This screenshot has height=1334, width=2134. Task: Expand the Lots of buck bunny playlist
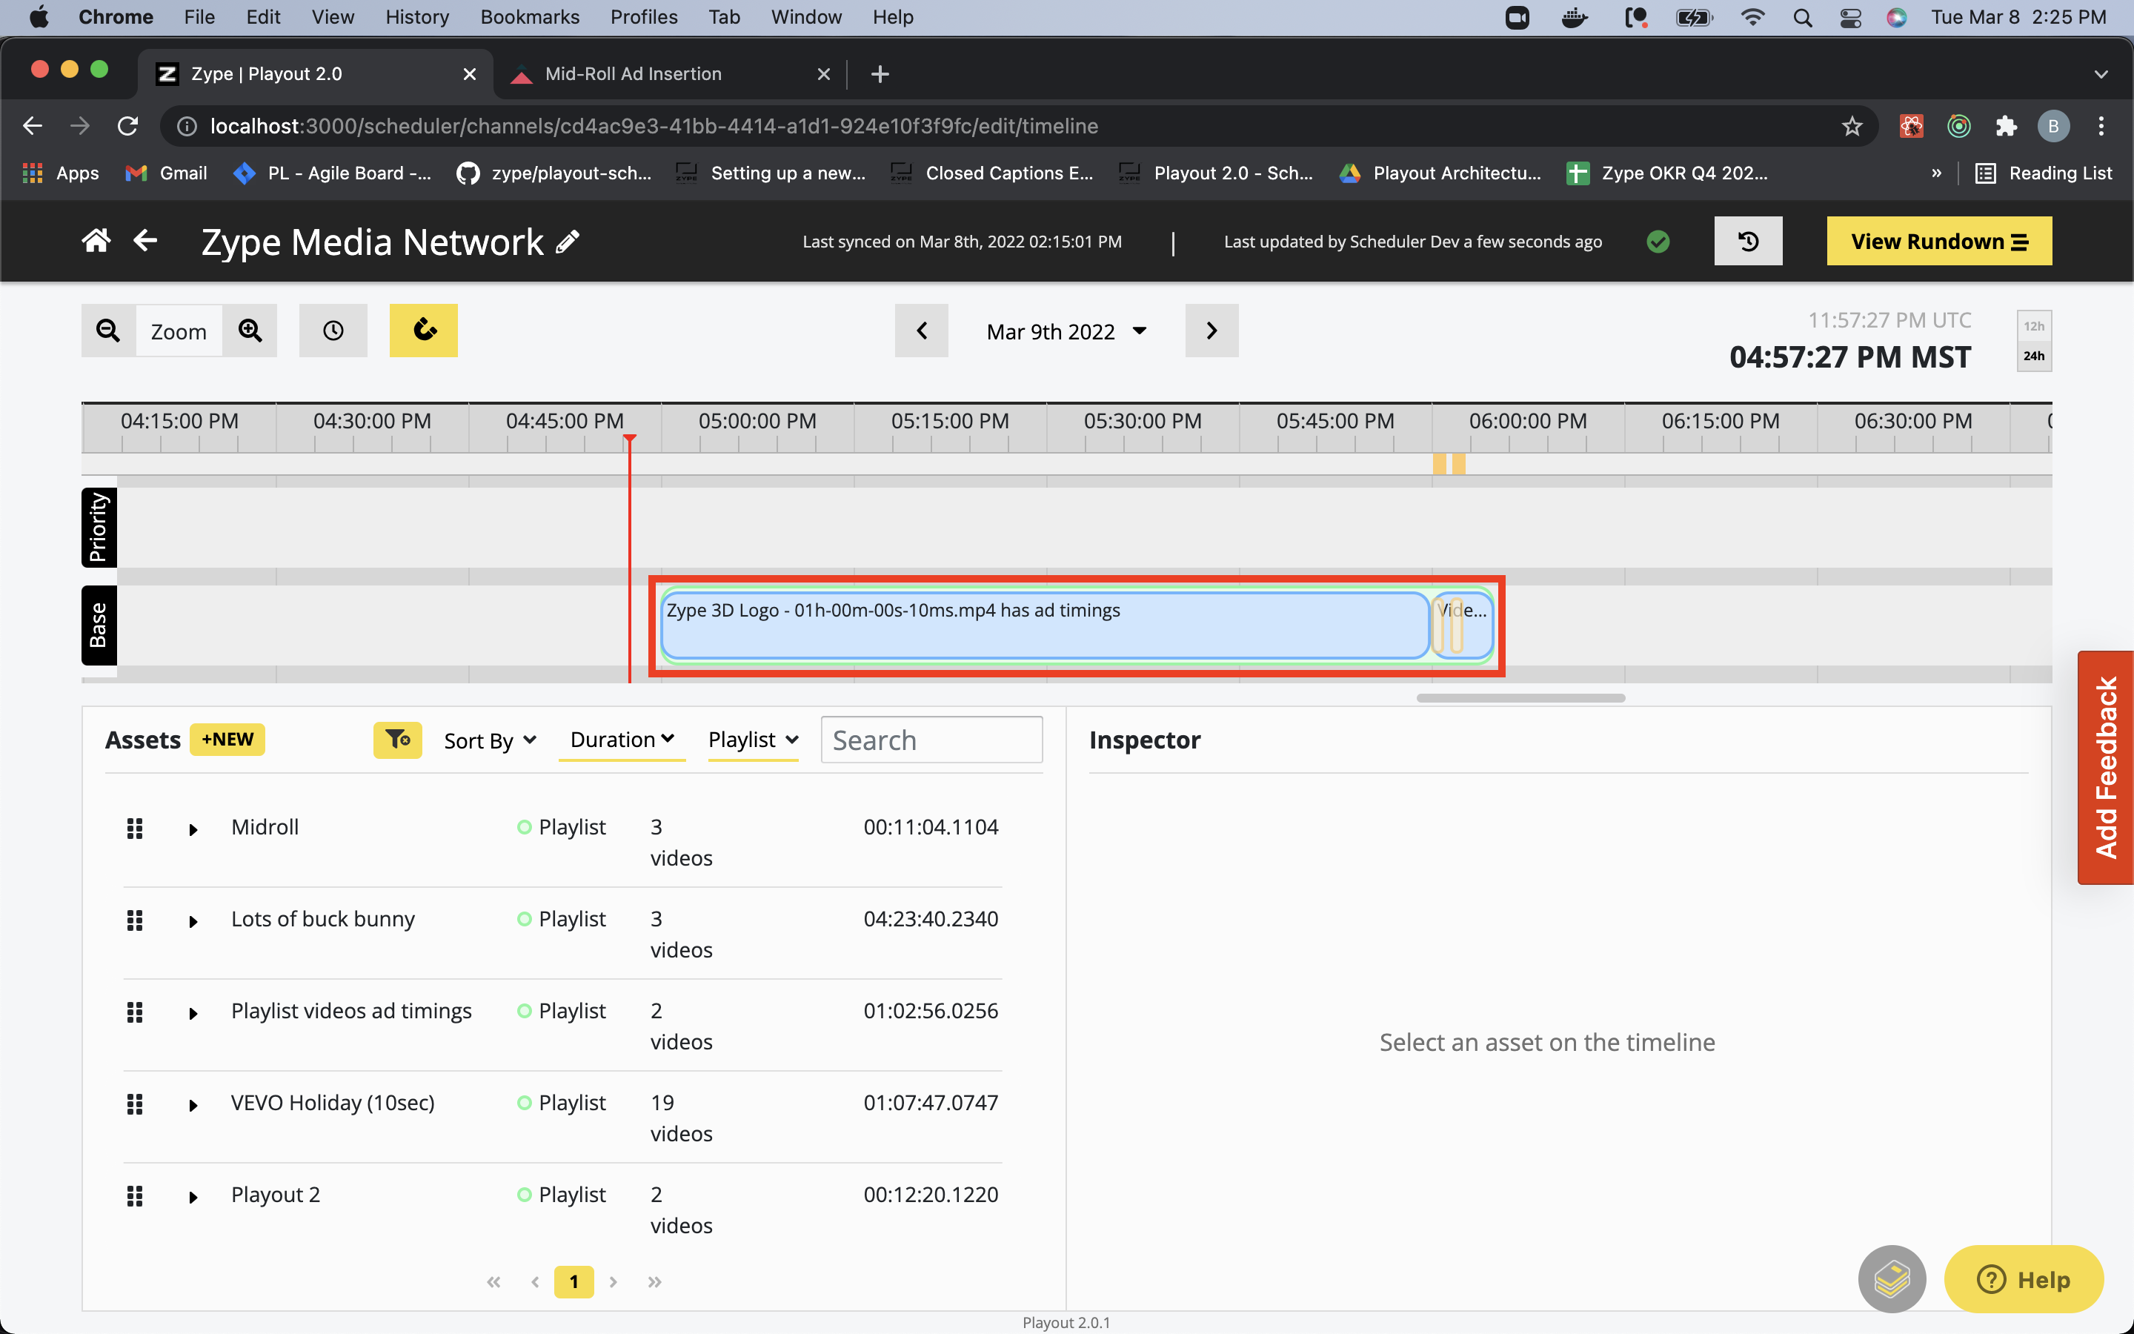[193, 921]
